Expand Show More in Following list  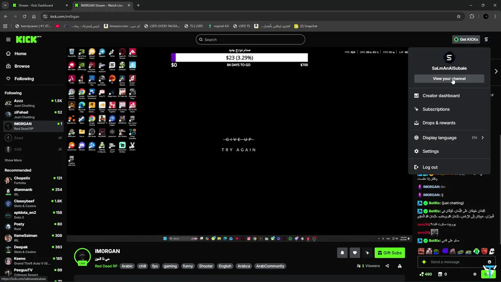(13, 160)
